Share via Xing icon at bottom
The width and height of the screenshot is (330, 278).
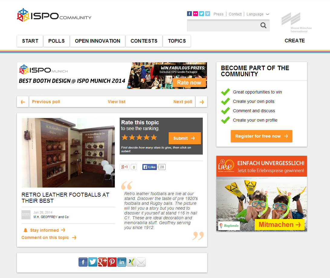[x=131, y=262]
